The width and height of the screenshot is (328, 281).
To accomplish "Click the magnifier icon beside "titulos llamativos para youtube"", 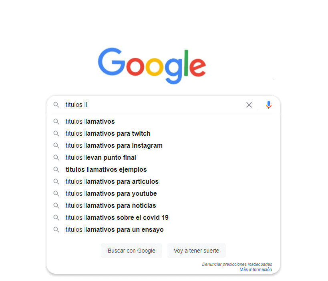I will [56, 194].
